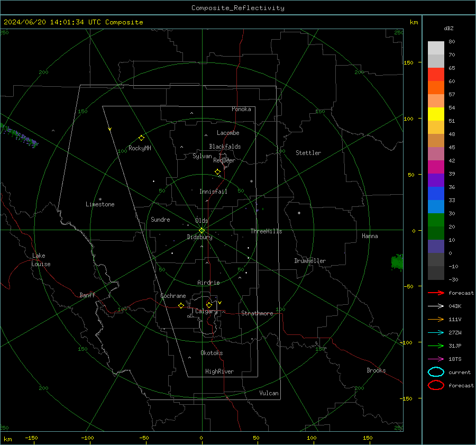Click the RockyMH label
The height and width of the screenshot is (445, 476).
click(x=140, y=148)
